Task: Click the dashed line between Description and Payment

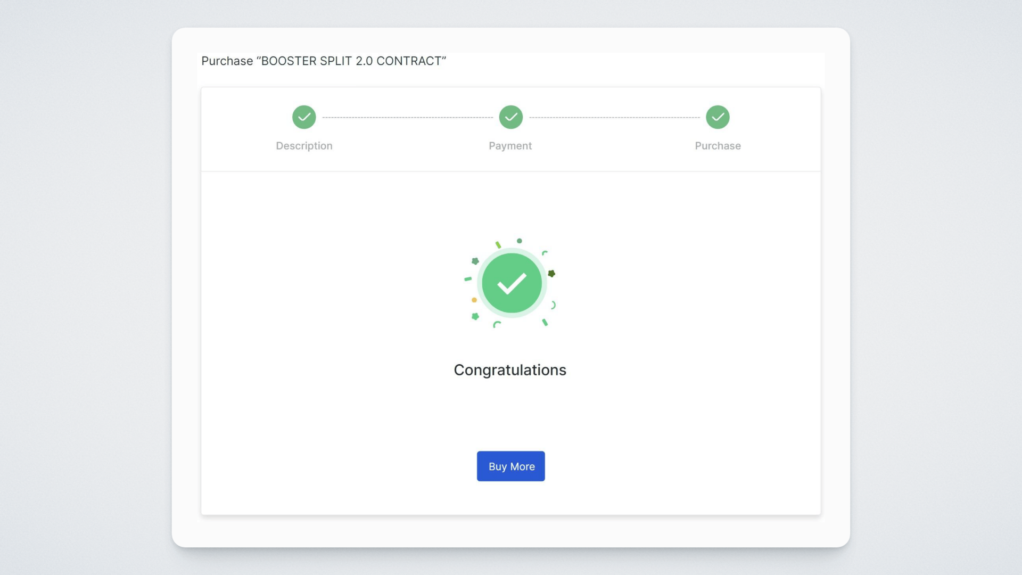Action: (407, 117)
